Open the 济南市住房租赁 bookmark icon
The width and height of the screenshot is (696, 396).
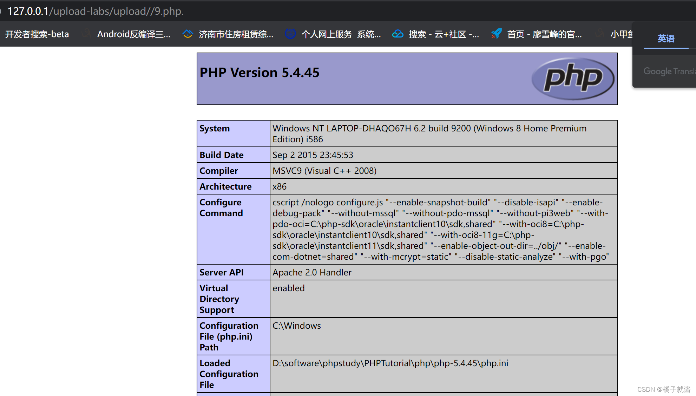coord(188,34)
